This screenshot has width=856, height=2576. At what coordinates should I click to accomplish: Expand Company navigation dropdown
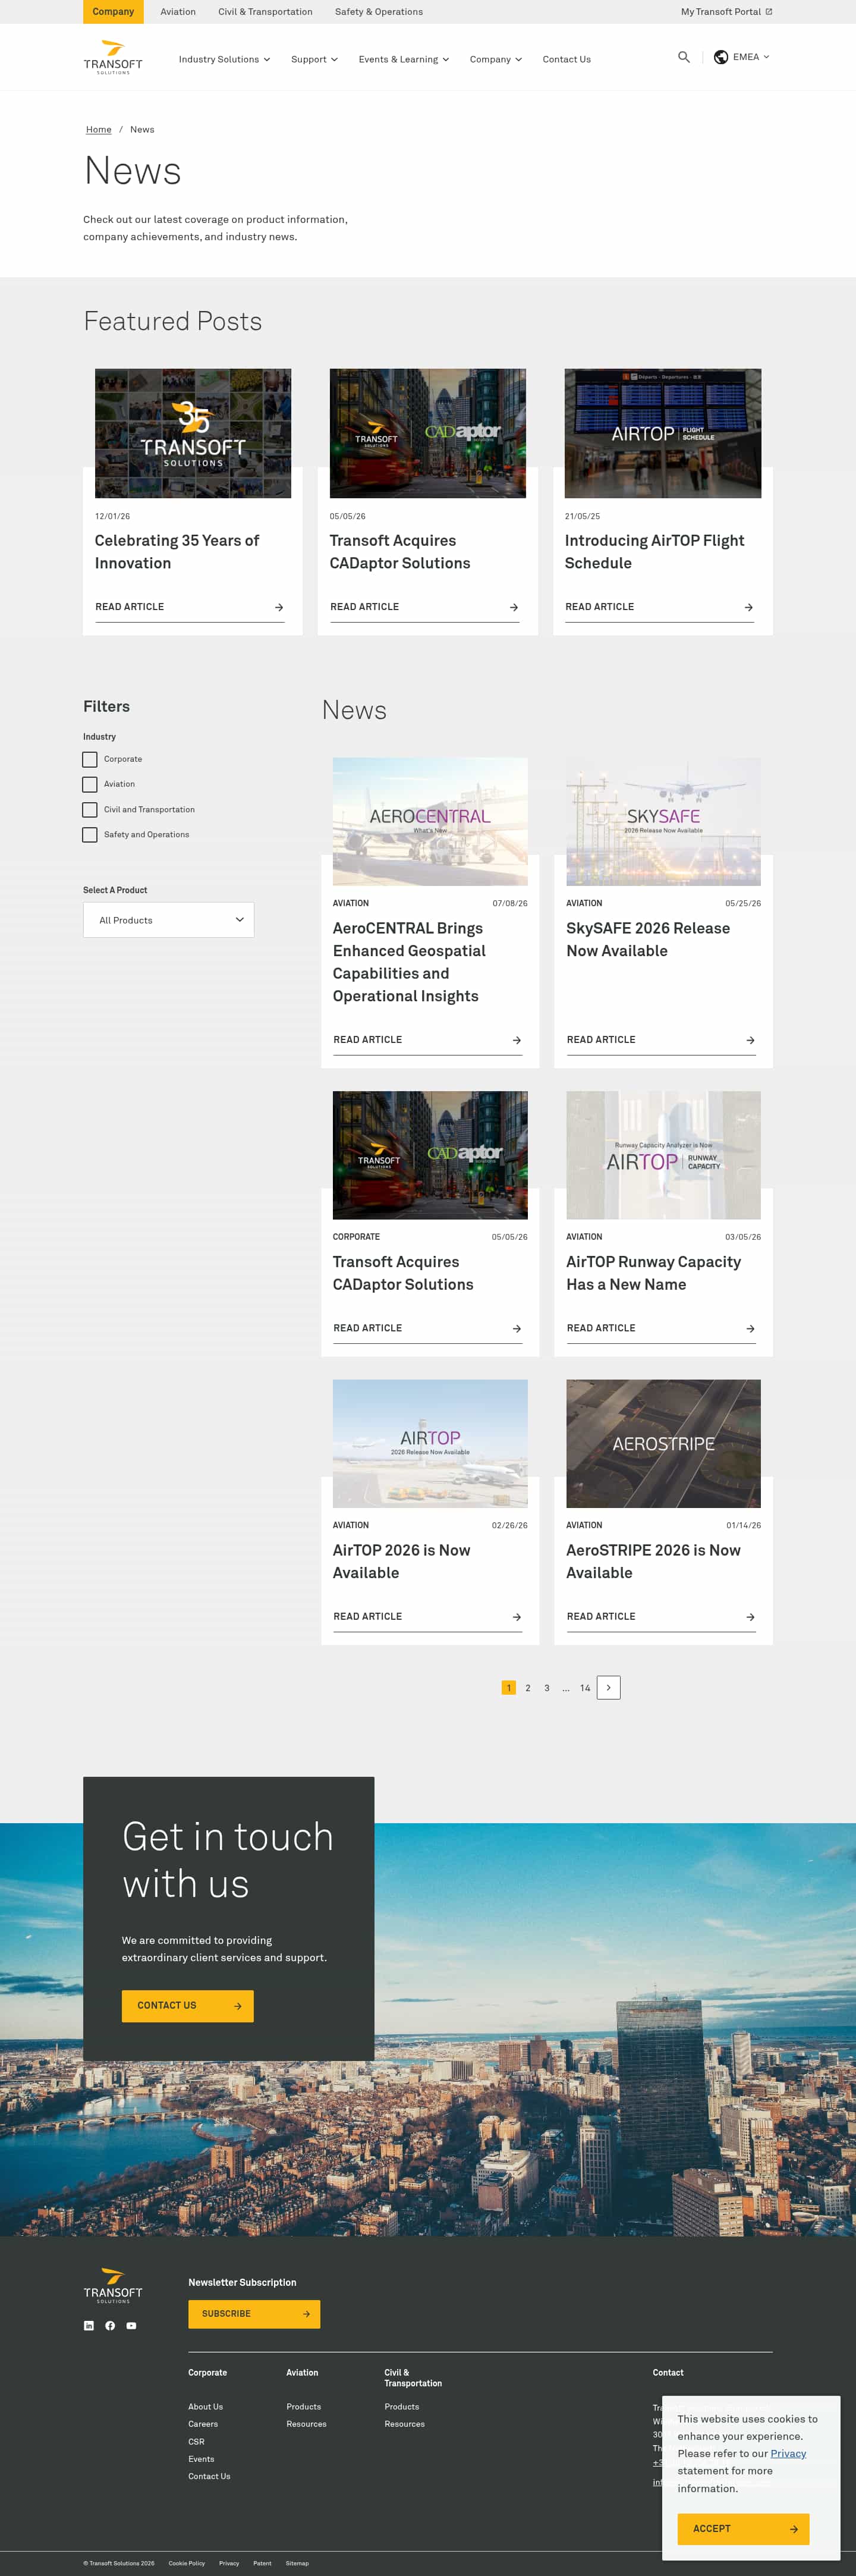pos(496,59)
